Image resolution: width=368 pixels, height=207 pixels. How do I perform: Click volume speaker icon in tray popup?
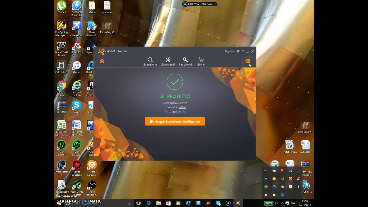pyautogui.click(x=298, y=171)
